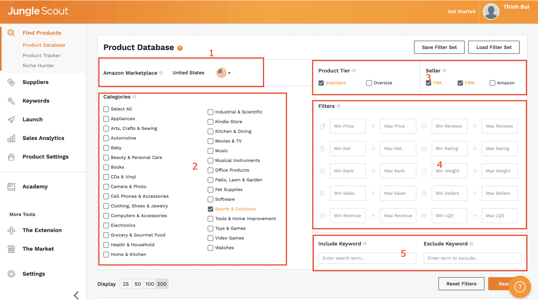Click the info icon next to Seller
The image size is (538, 300).
[x=444, y=71]
